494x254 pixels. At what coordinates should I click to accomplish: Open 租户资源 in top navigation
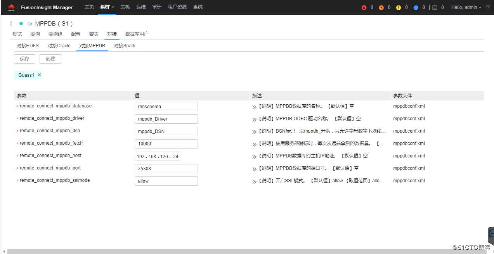177,7
